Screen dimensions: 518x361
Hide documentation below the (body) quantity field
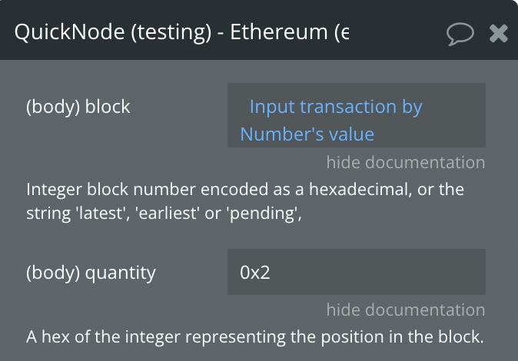(406, 310)
